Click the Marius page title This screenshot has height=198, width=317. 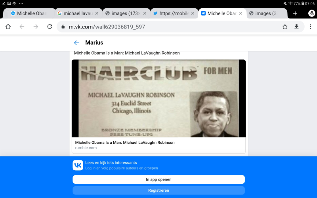pyautogui.click(x=94, y=43)
